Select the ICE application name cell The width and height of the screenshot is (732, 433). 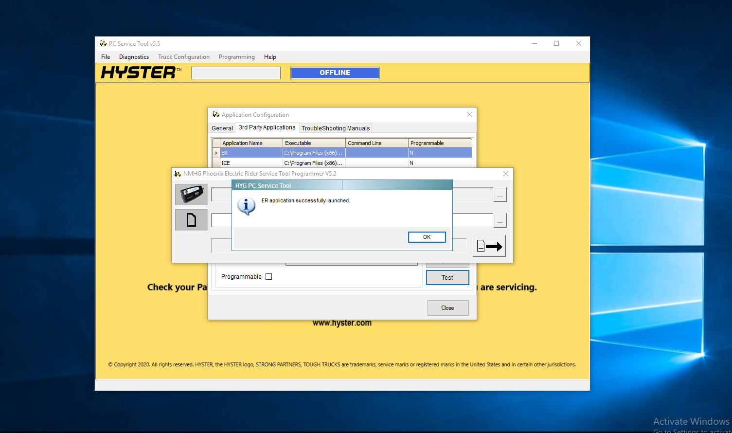[x=251, y=163]
